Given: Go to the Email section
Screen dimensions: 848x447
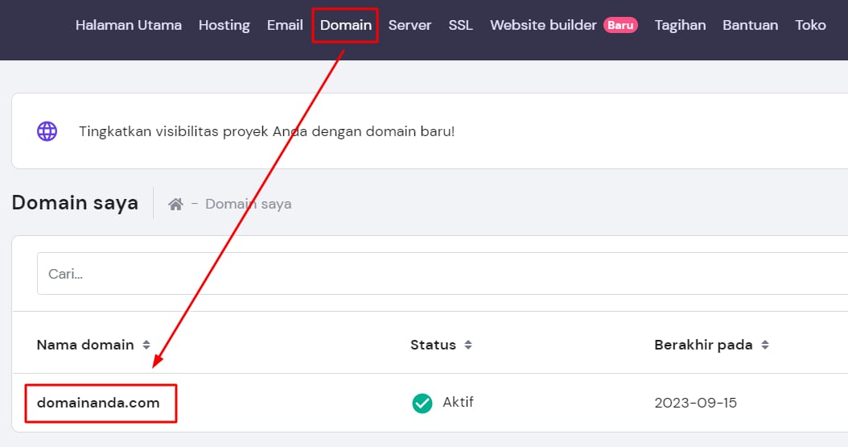Looking at the screenshot, I should (x=285, y=25).
